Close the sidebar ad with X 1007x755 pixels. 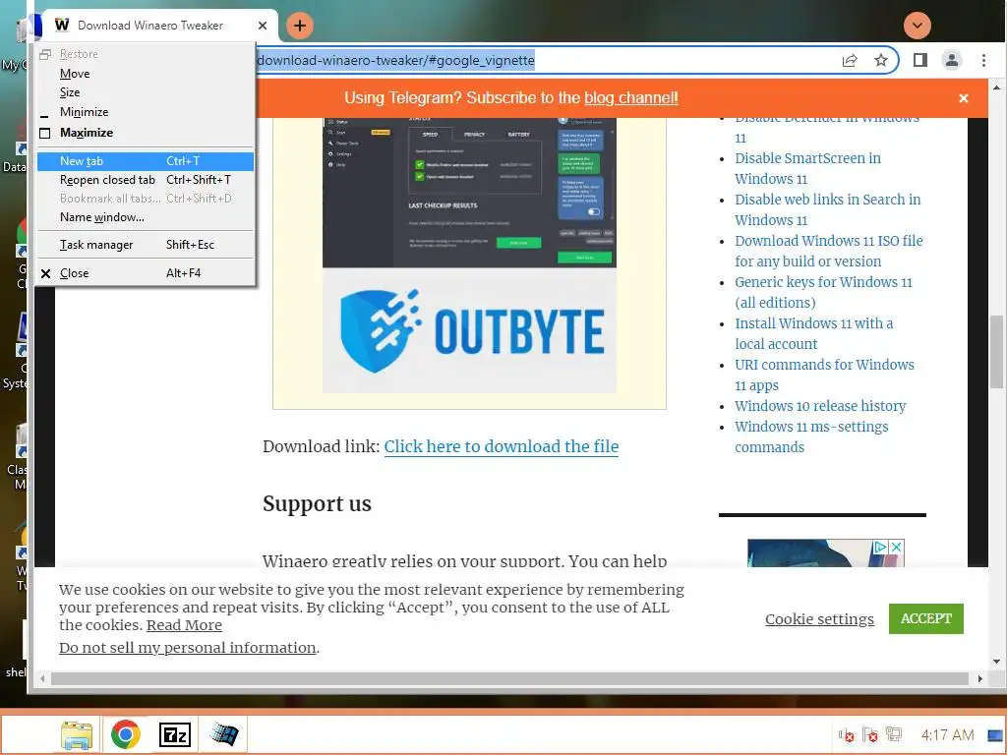897,547
